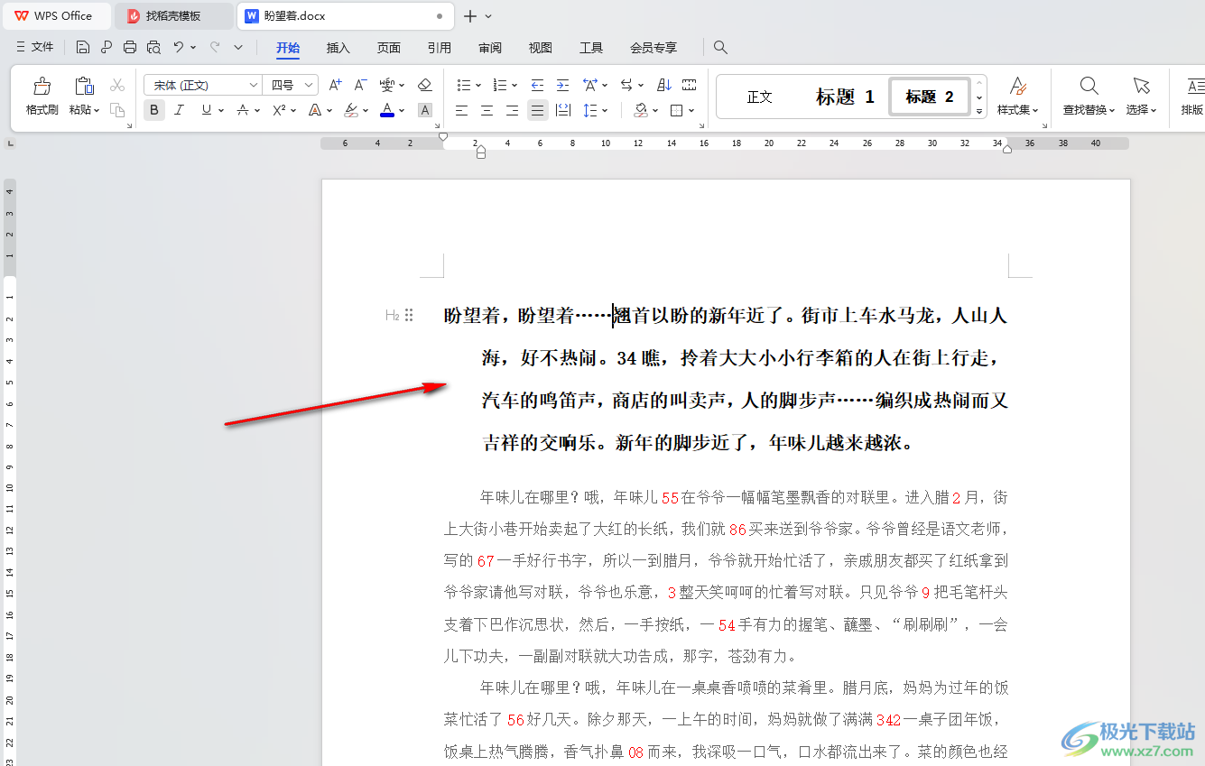Open the 找稻壳模板 tab
This screenshot has height=766, width=1205.
click(x=173, y=16)
